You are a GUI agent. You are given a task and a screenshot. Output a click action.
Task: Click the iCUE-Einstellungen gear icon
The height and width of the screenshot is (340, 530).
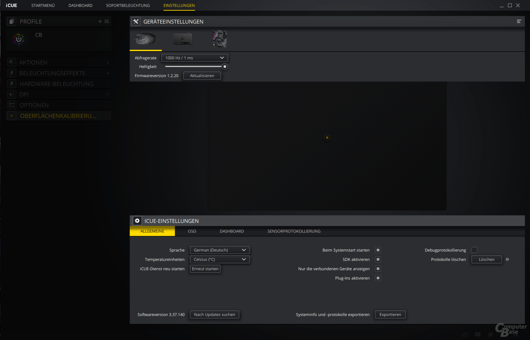[137, 221]
